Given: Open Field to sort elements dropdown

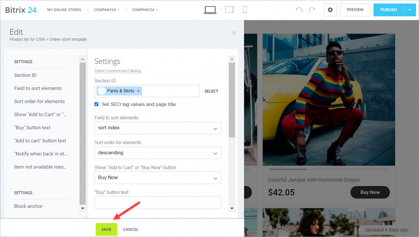Looking at the screenshot, I should tap(158, 128).
